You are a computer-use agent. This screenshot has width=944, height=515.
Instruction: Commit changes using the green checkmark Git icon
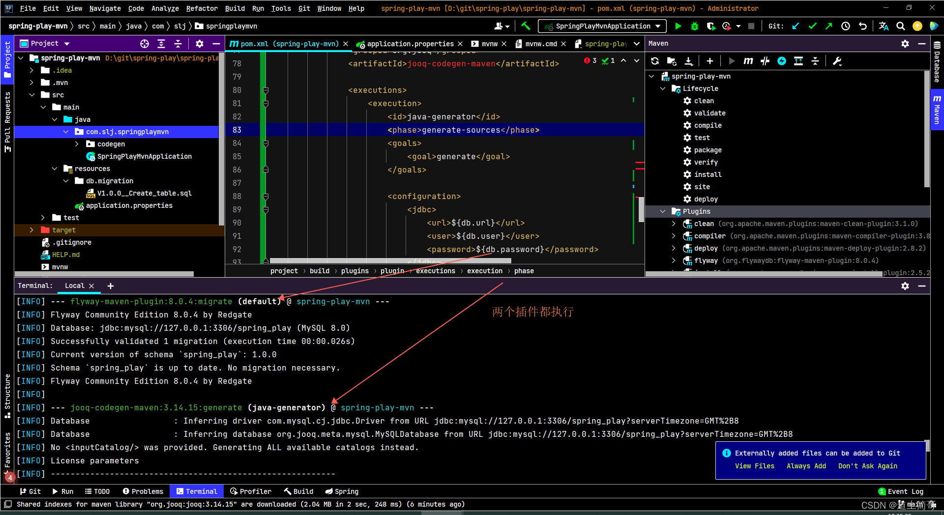pyautogui.click(x=812, y=26)
